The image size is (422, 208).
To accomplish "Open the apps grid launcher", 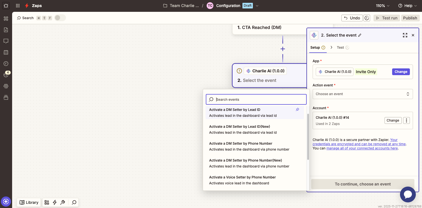I will [x=18, y=6].
